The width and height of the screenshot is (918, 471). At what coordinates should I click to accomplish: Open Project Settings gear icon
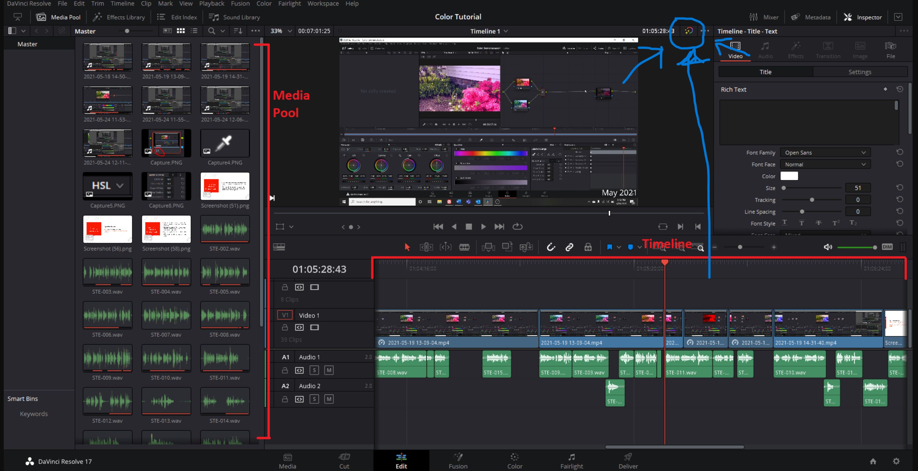coord(896,461)
